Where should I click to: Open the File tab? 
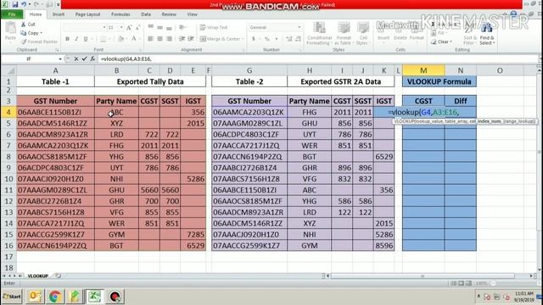(x=12, y=14)
